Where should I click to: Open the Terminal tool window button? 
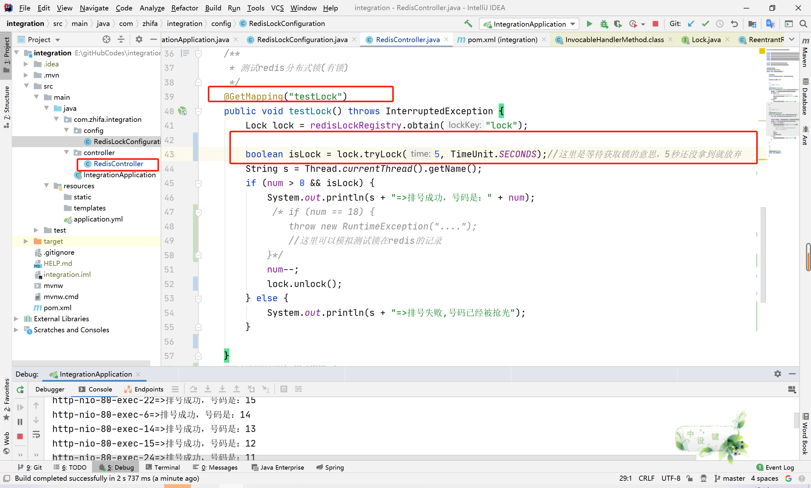click(x=163, y=467)
